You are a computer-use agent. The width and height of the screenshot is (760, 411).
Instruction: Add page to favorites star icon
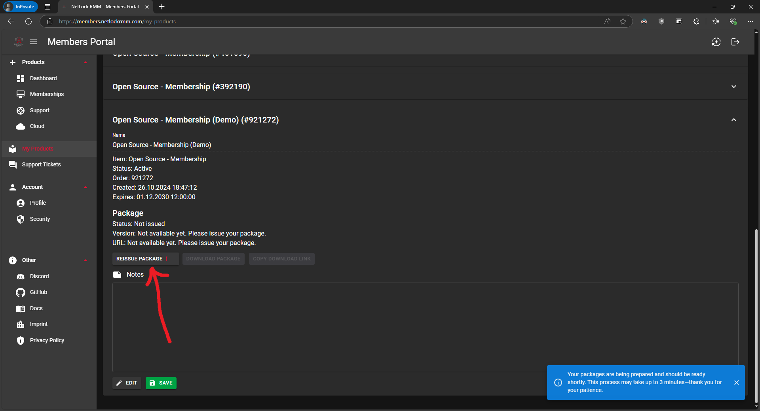click(x=623, y=21)
